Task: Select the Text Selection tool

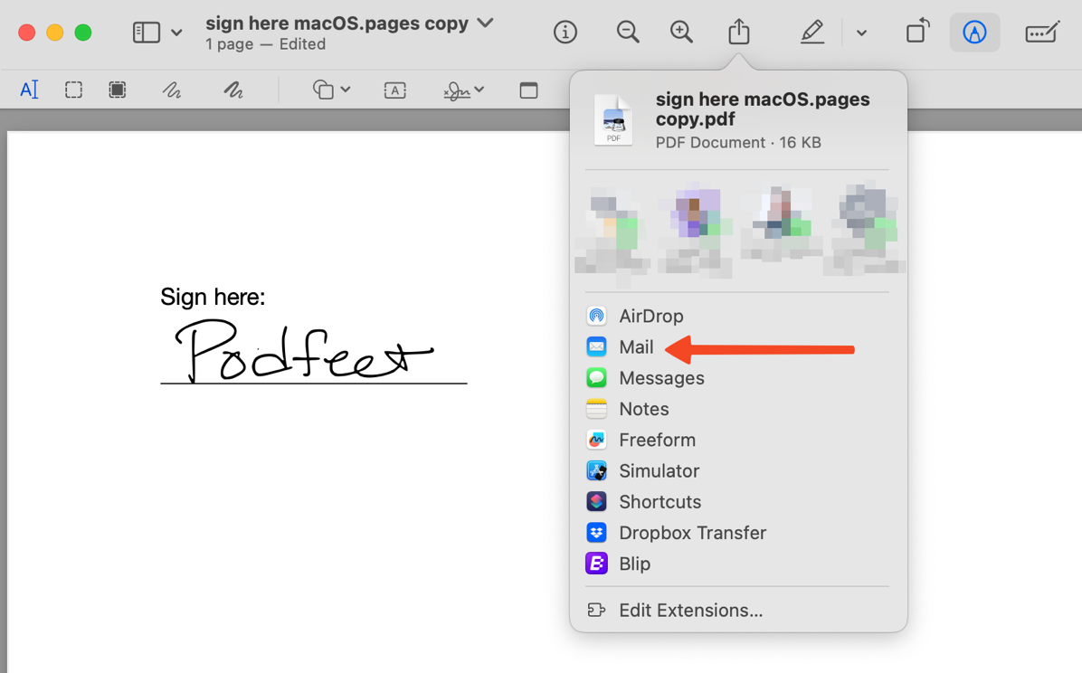Action: pyautogui.click(x=29, y=90)
